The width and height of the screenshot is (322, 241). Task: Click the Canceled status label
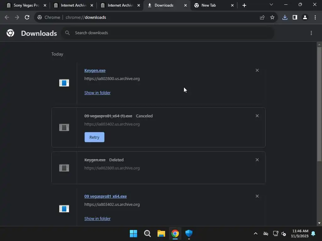tap(144, 116)
